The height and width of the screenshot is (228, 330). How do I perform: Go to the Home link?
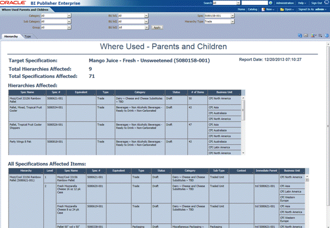(241, 10)
